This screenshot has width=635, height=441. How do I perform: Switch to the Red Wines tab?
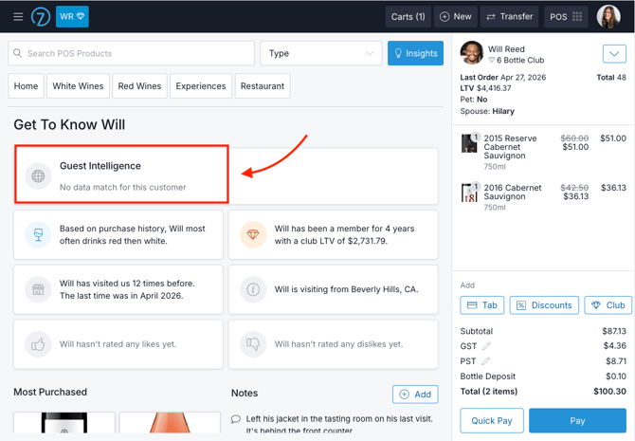(139, 86)
